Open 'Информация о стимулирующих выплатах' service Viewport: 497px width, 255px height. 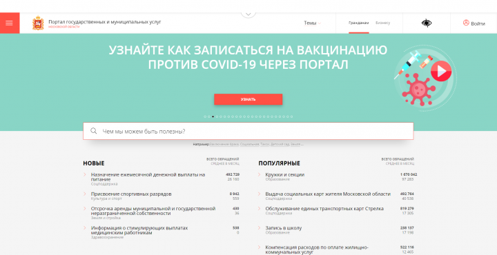coord(139,230)
